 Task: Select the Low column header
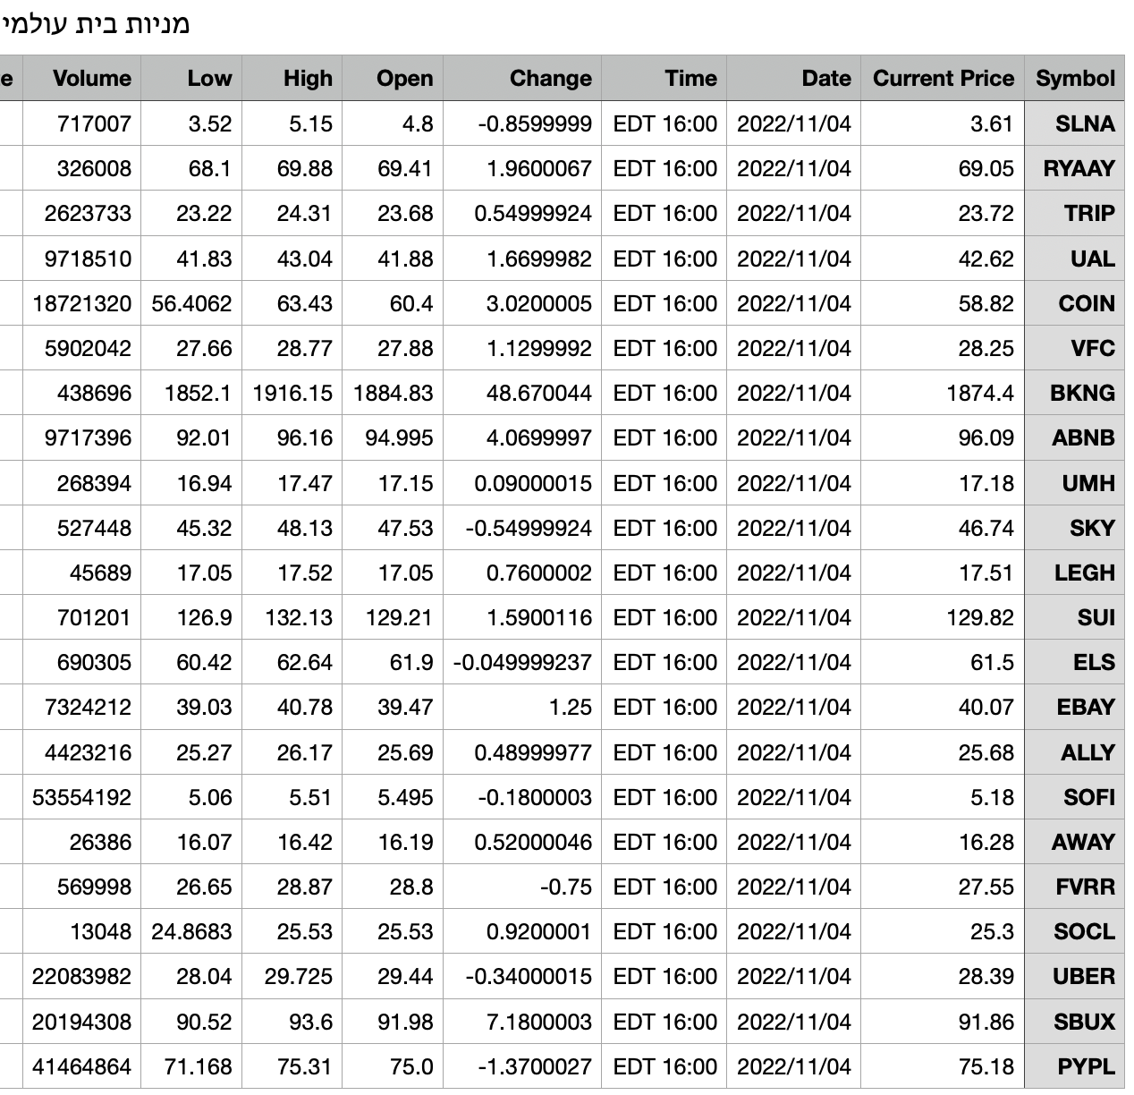(191, 78)
